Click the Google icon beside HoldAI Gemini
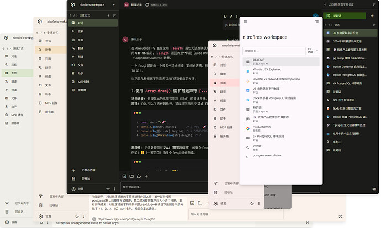This screenshot has height=228, width=381. click(247, 128)
